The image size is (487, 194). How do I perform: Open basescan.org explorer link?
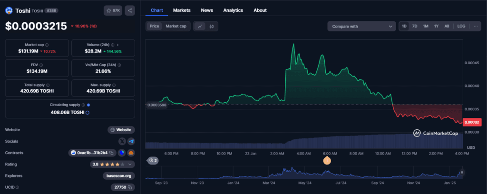point(118,175)
